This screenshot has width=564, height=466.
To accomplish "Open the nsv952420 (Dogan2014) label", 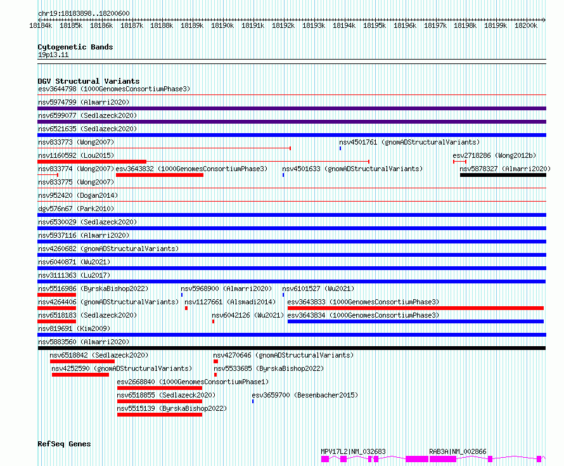I will [x=78, y=195].
